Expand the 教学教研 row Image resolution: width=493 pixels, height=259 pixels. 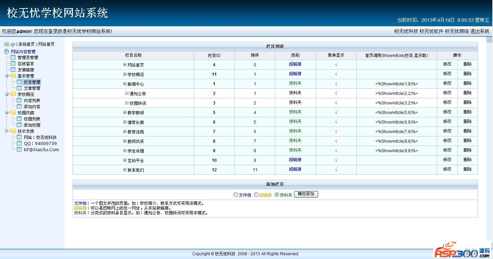pos(125,112)
